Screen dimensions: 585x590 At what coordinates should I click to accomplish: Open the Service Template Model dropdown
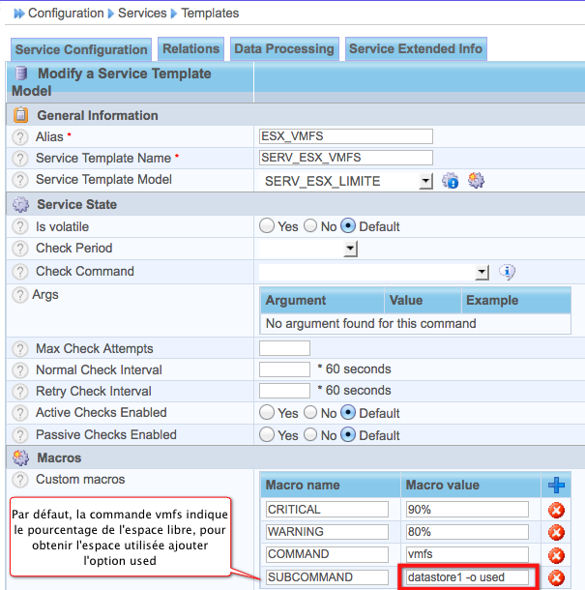coord(425,181)
